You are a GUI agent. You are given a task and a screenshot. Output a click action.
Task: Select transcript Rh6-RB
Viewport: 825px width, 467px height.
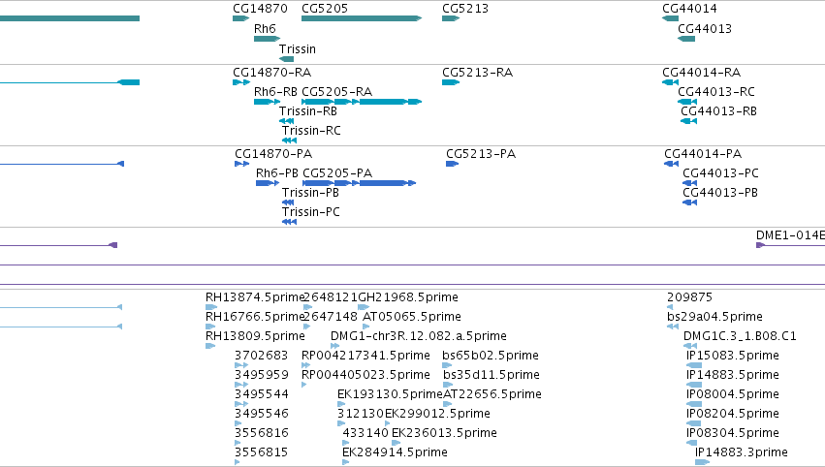click(x=275, y=92)
